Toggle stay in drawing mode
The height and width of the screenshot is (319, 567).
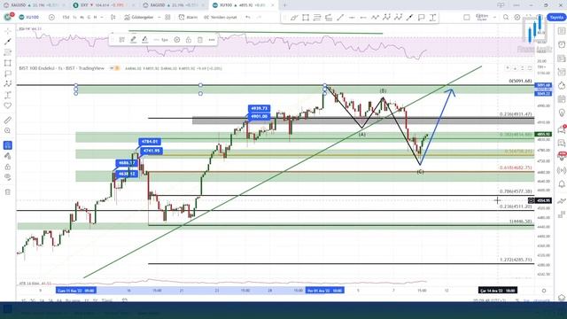[8, 156]
